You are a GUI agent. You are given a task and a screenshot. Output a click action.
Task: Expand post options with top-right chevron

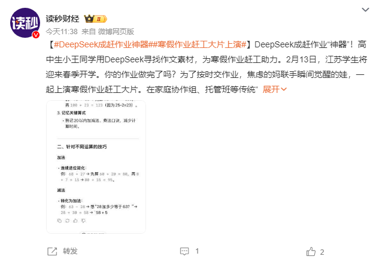tap(365, 10)
